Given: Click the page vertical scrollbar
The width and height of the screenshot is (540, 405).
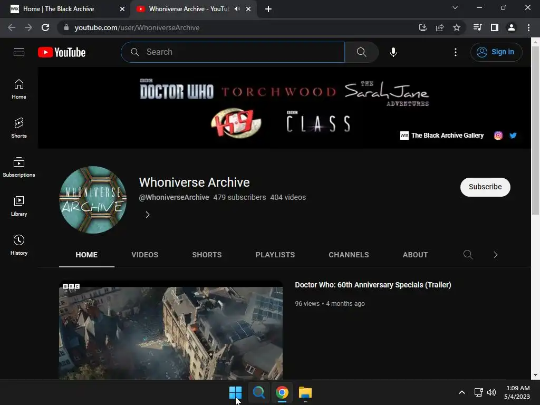Looking at the screenshot, I should [x=535, y=131].
